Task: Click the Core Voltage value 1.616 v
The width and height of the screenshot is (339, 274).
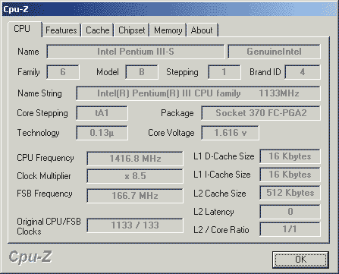Action: 230,133
